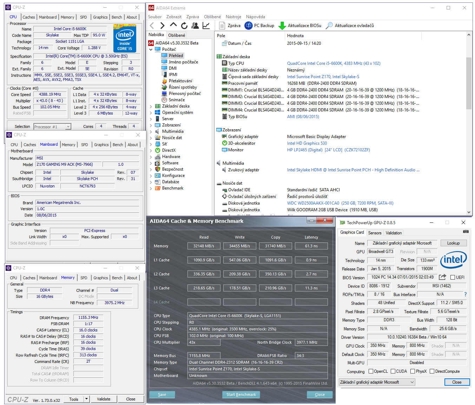Click the Lookup button in GPU-Z

coord(453,243)
